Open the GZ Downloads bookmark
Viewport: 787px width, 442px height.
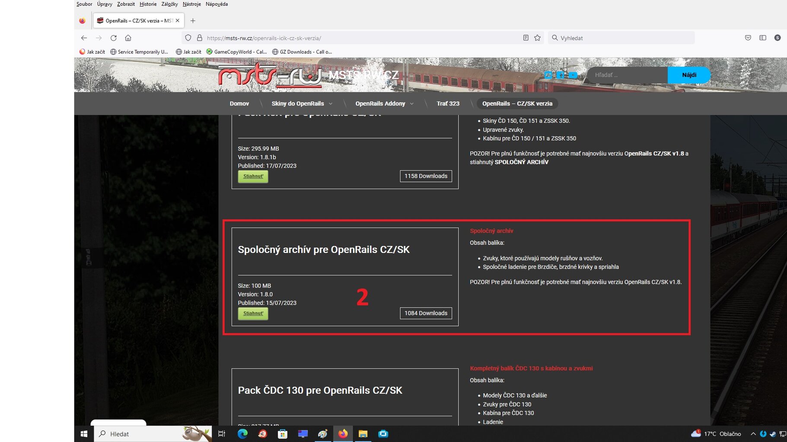coord(302,52)
